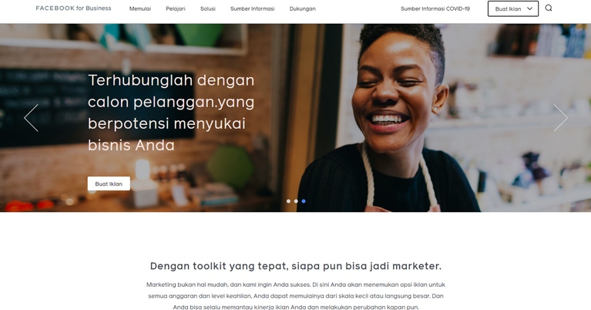Click the hero headline Terhubunglah dengan calon pelanggan
Image resolution: width=591 pixels, height=310 pixels.
tap(171, 112)
